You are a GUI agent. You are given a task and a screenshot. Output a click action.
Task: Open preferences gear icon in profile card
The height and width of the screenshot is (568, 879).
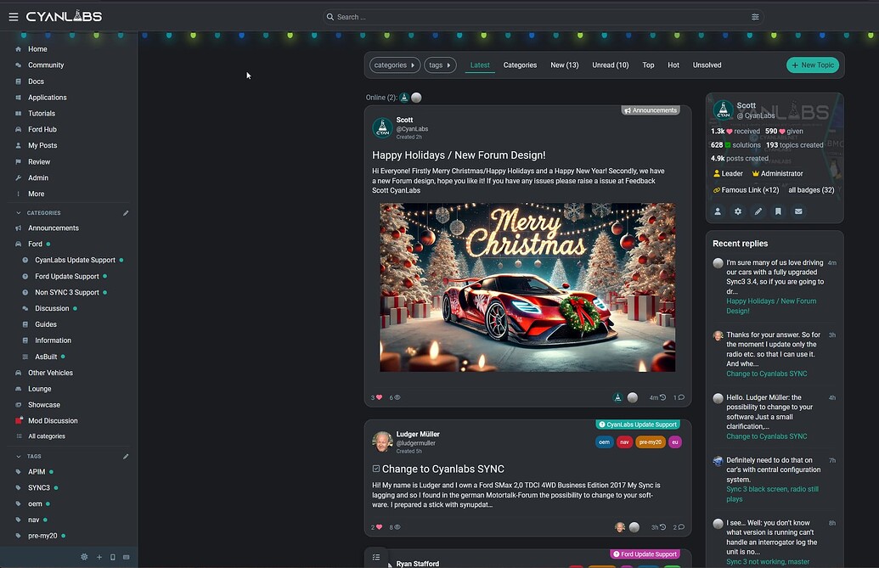click(x=738, y=211)
